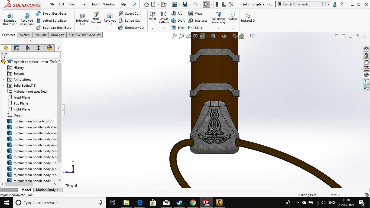This screenshot has height=208, width=370.
Task: Restore the Previous View
Action: (188, 36)
